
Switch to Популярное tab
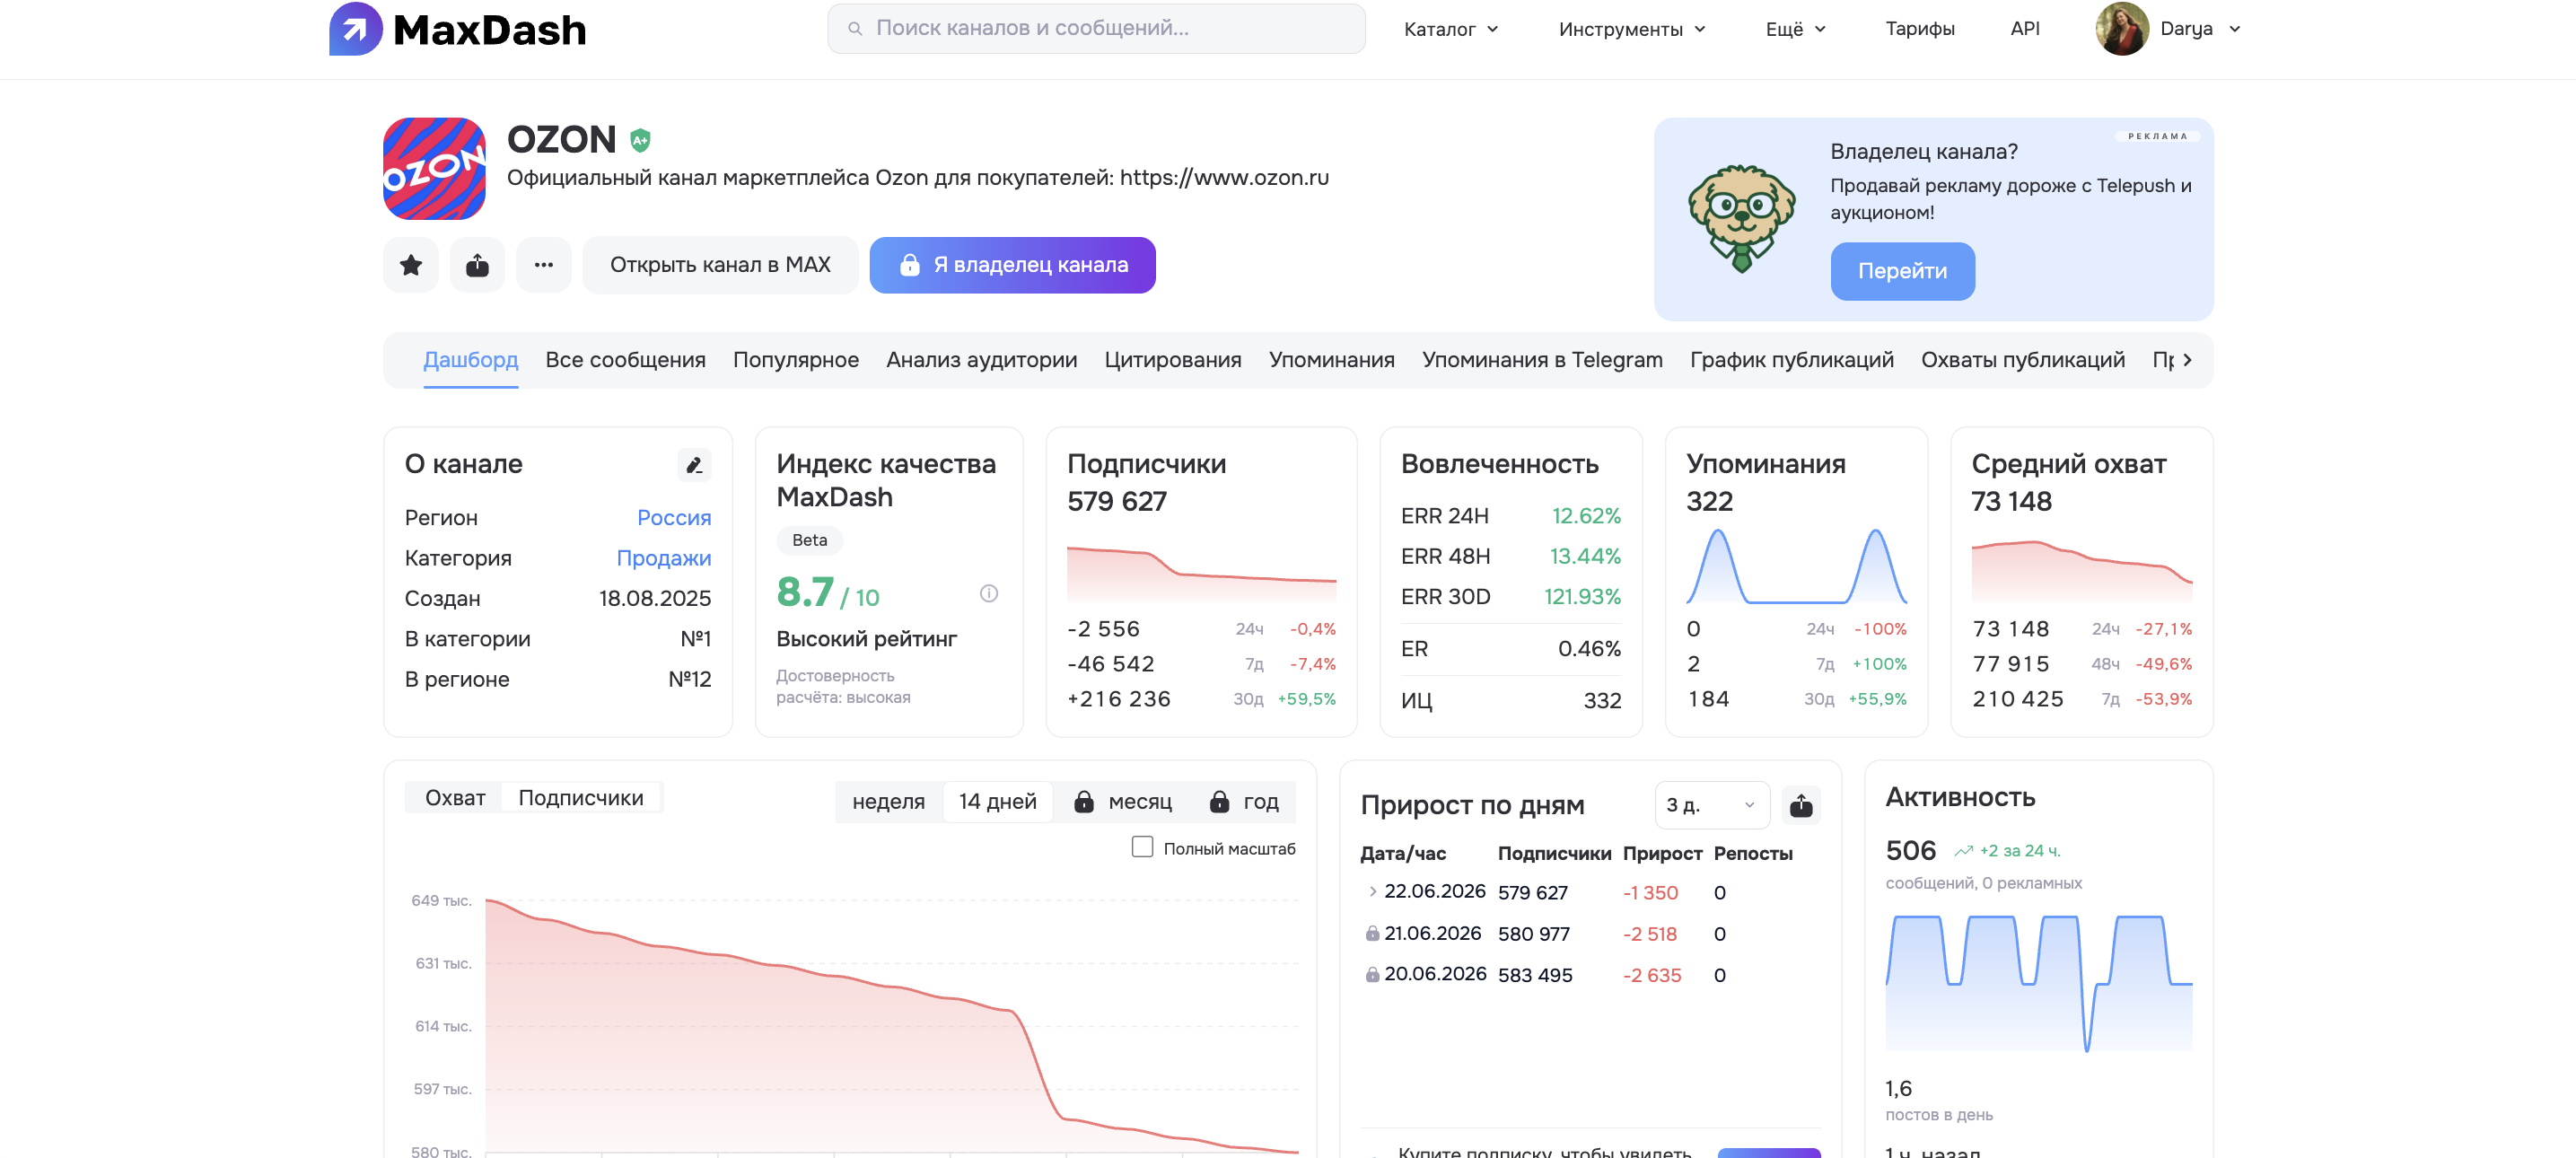pos(795,360)
